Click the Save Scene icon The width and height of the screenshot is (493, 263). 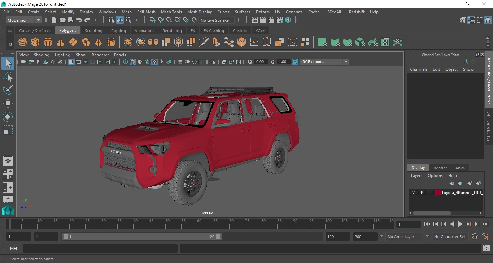(71, 20)
